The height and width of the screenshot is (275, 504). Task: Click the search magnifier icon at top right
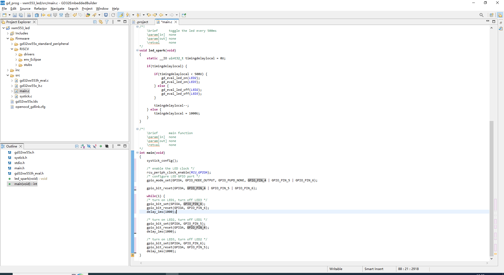(x=481, y=15)
